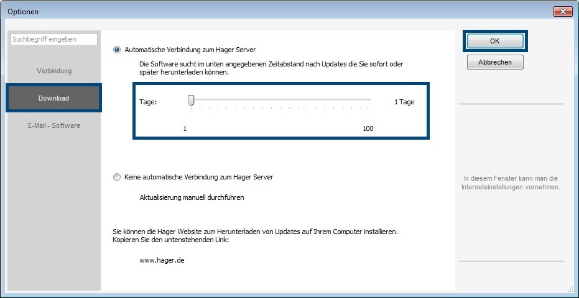Click the right end of the Tage slider track
Viewport: 579px width, 298px height.
(x=369, y=99)
